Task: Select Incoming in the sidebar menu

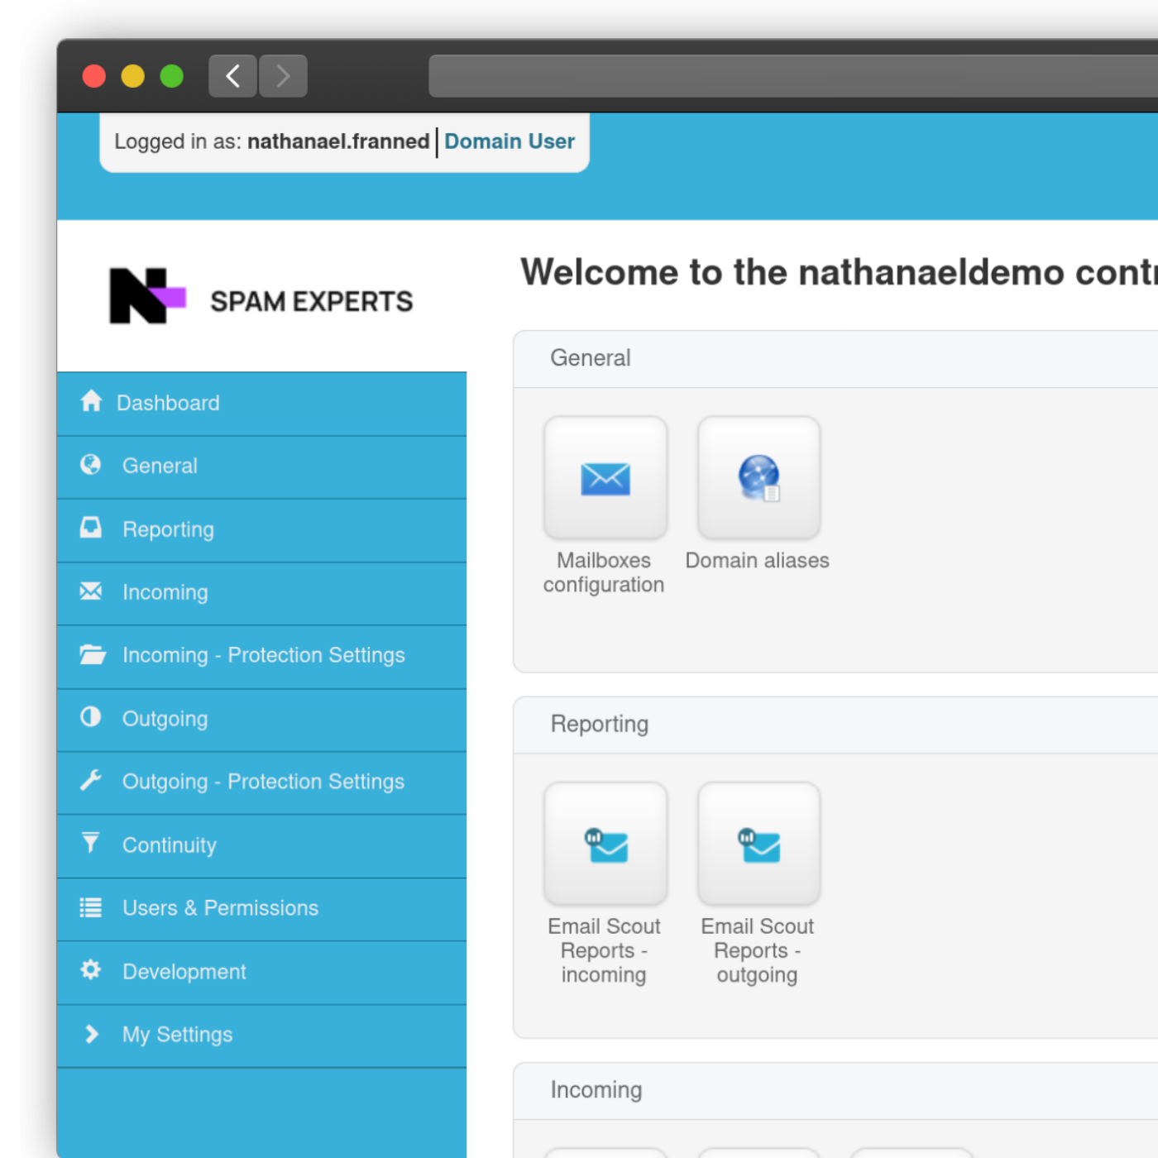Action: (165, 592)
